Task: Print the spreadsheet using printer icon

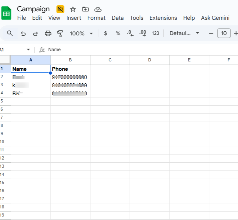Action: (x=48, y=33)
